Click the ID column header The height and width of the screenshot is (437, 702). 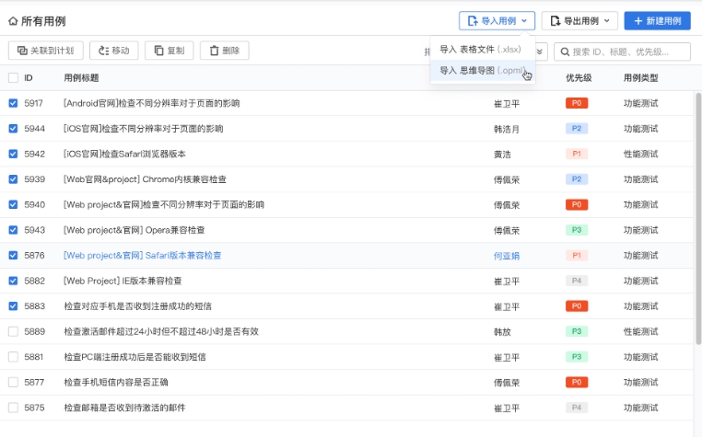29,78
